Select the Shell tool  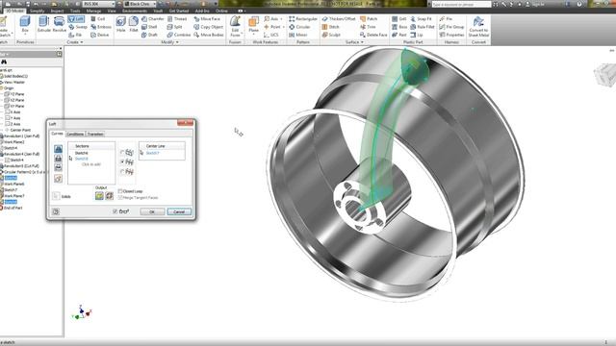[x=149, y=27]
